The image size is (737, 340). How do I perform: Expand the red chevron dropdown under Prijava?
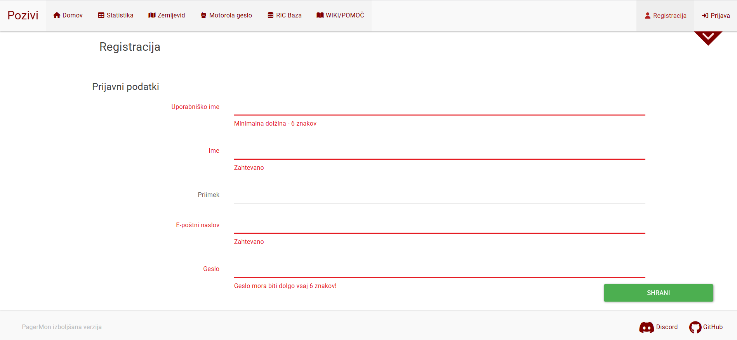708,38
